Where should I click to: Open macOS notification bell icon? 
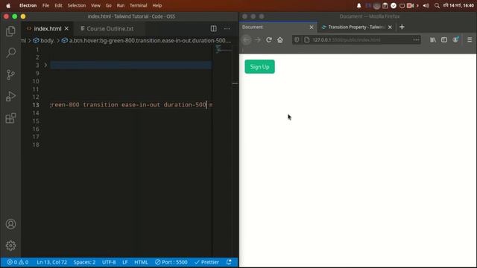coord(359,5)
